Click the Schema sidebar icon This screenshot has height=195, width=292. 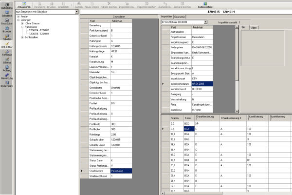7,60
